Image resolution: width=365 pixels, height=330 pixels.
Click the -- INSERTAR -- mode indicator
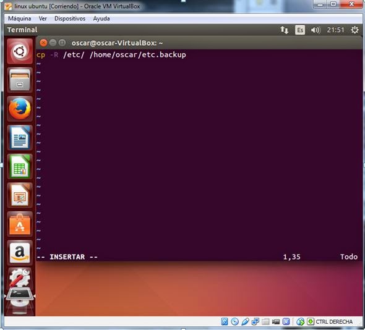(67, 257)
